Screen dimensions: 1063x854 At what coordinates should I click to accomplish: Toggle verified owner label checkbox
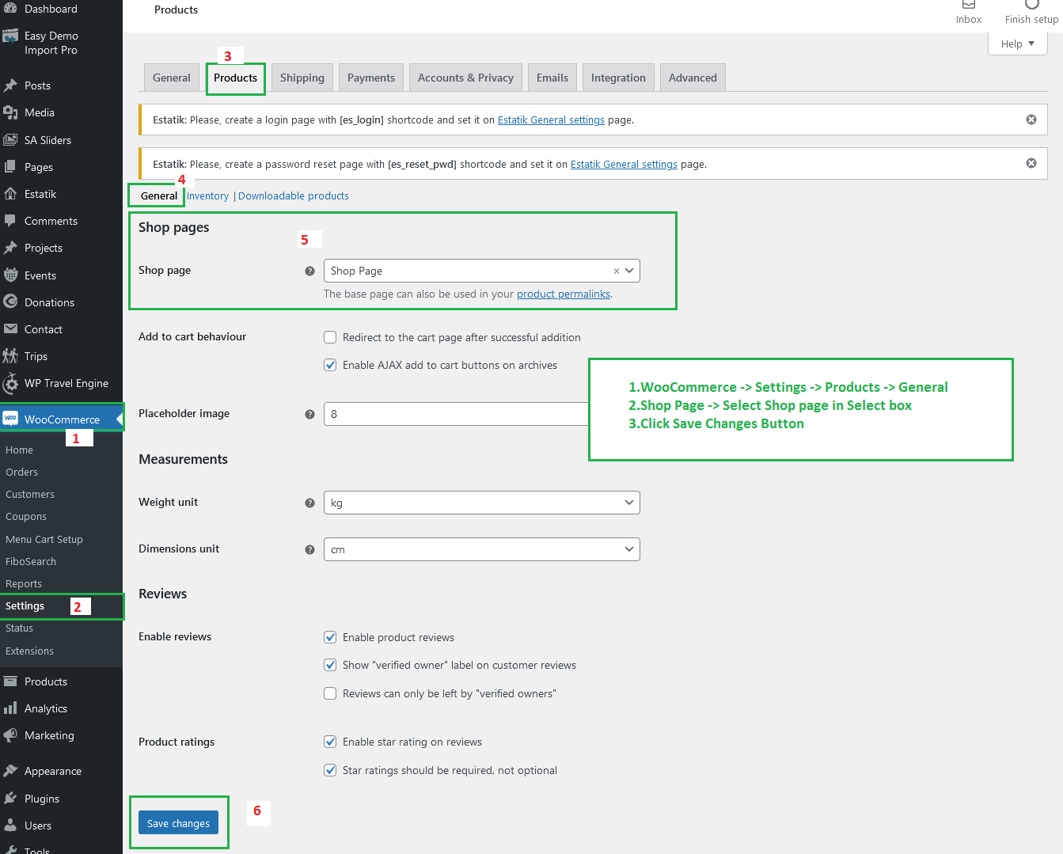pyautogui.click(x=330, y=665)
